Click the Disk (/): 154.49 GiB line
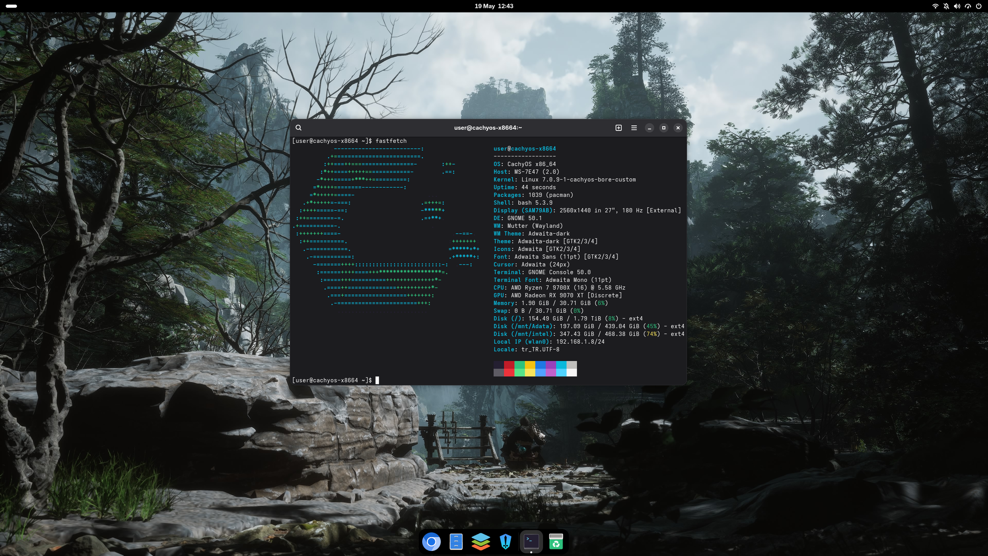988x556 pixels. click(568, 319)
